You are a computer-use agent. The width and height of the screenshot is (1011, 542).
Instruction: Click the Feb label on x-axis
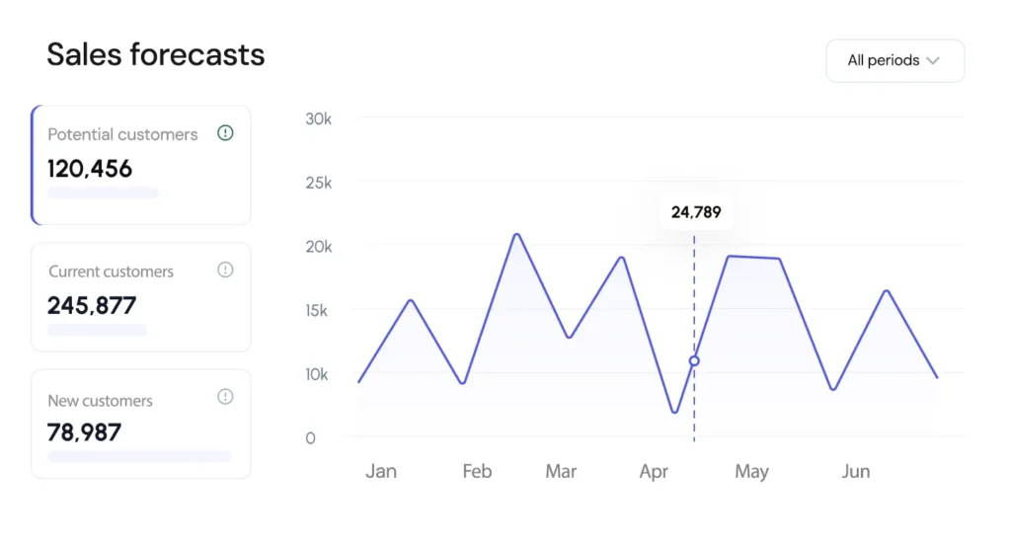tap(477, 472)
